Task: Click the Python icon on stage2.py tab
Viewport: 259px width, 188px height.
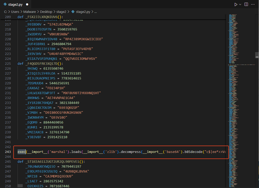Action: click(x=5, y=4)
